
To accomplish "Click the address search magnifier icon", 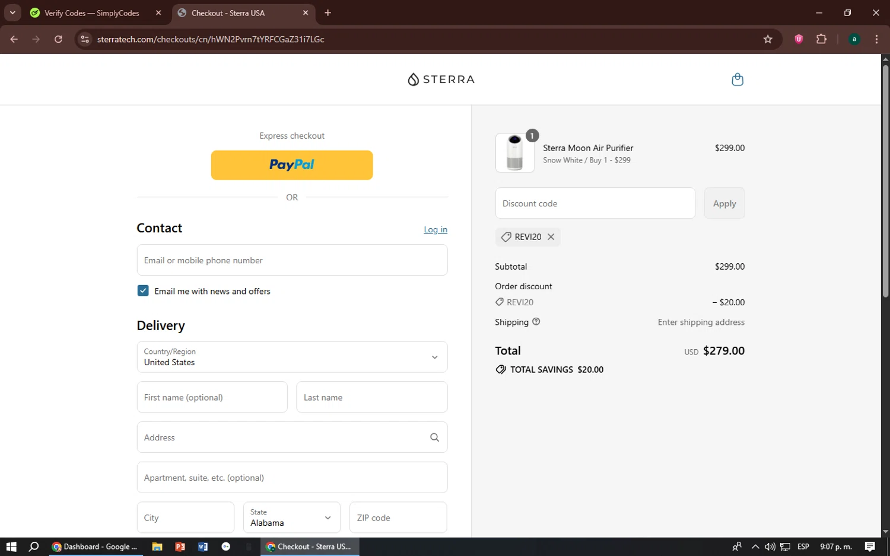I will pos(434,437).
